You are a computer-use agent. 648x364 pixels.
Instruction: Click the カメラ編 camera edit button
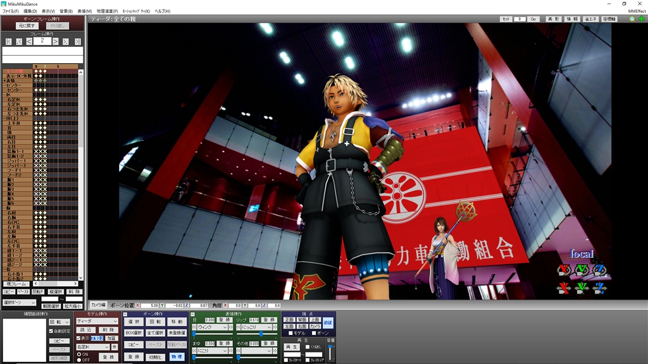point(98,305)
